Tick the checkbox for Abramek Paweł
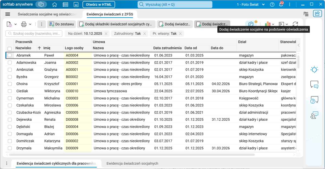 9,55
